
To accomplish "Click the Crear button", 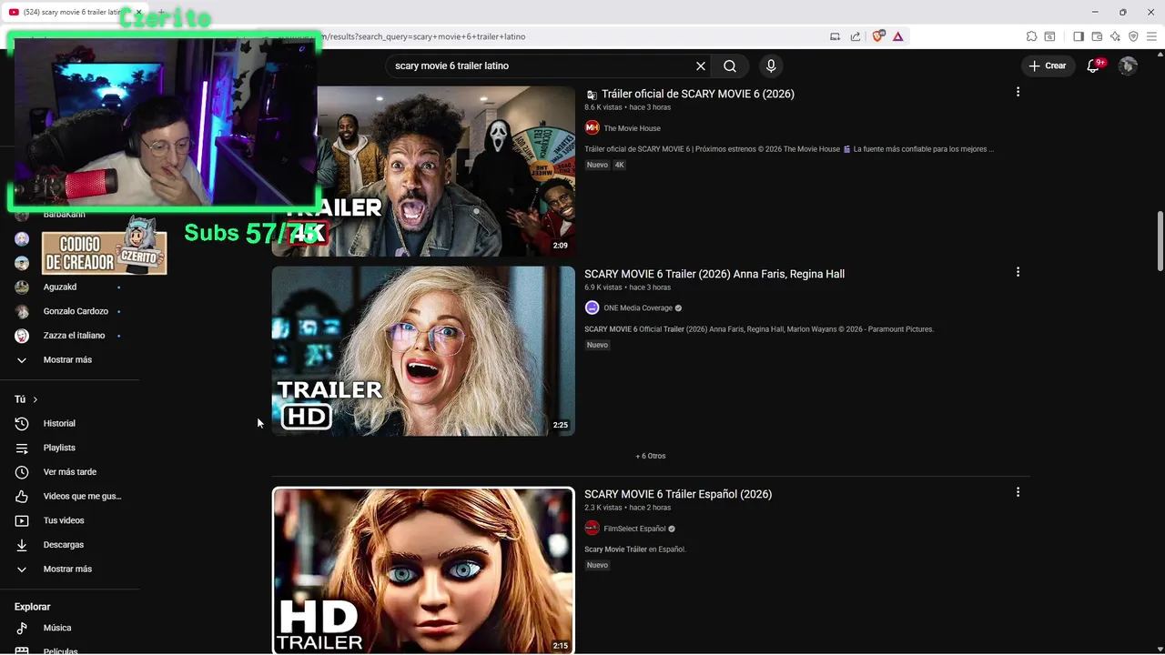I will pos(1048,65).
